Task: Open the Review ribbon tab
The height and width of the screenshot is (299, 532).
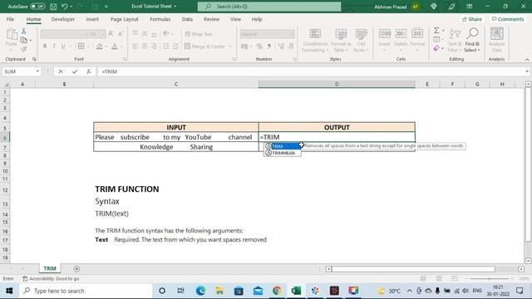Action: tap(211, 19)
